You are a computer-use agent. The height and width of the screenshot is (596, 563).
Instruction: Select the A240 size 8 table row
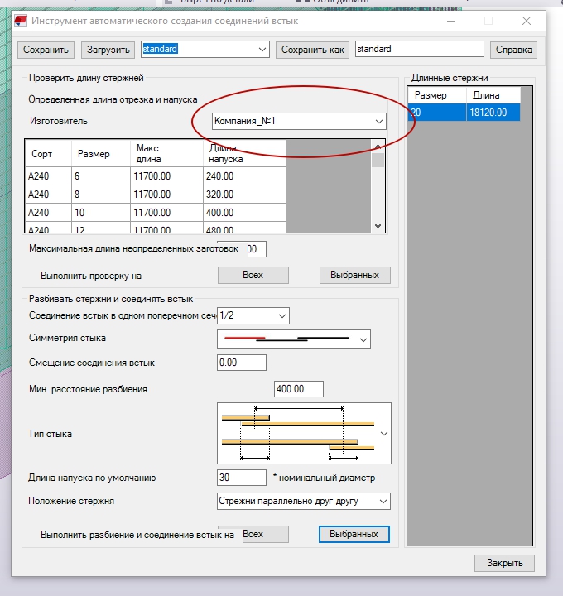[156, 195]
